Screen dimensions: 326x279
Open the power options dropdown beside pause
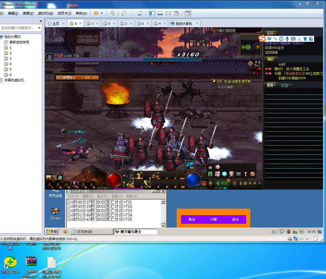pos(102,13)
